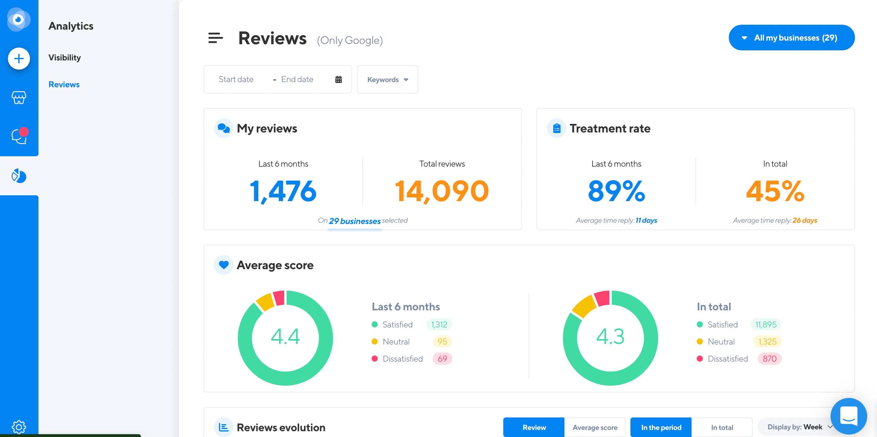
Task: Open the settings gear icon
Action: pos(19,427)
